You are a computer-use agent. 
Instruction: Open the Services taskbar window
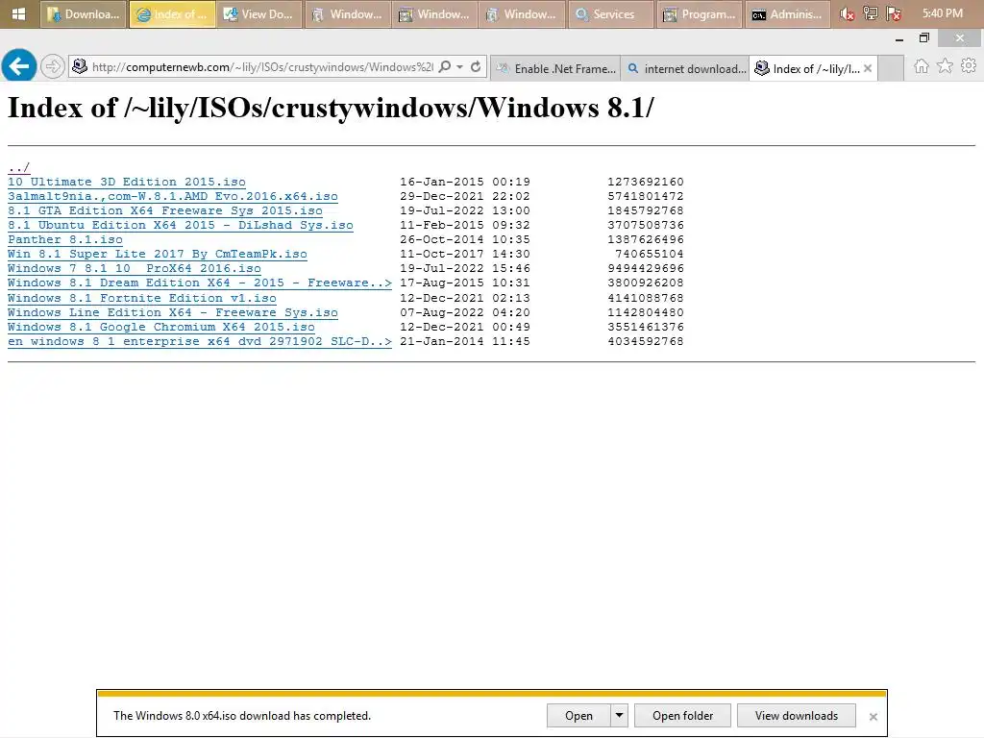pyautogui.click(x=610, y=13)
